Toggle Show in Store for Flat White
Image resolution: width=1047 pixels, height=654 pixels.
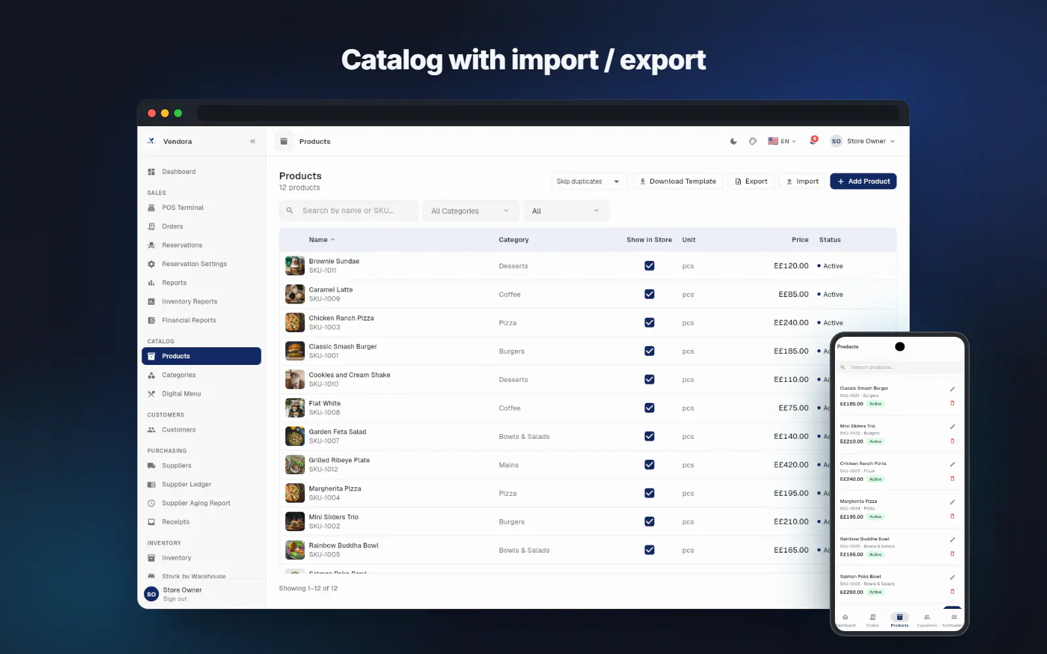pyautogui.click(x=649, y=407)
